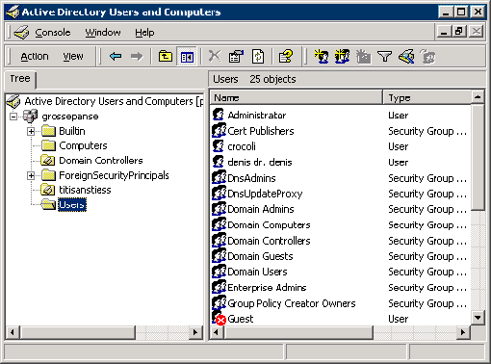The height and width of the screenshot is (364, 491).
Task: Click the crocoli user icon
Action: (219, 146)
